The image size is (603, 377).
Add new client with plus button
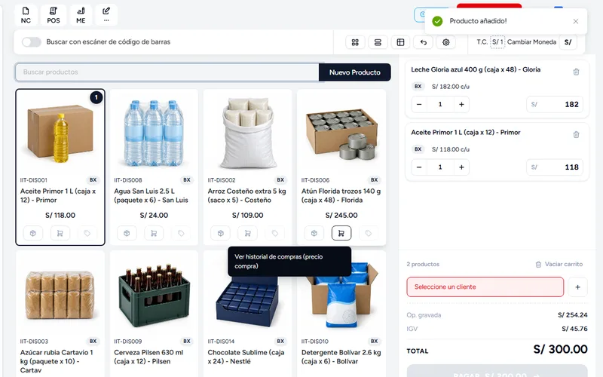(x=577, y=287)
